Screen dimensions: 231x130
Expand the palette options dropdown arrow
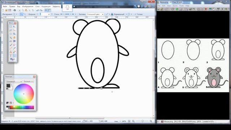[13, 103]
